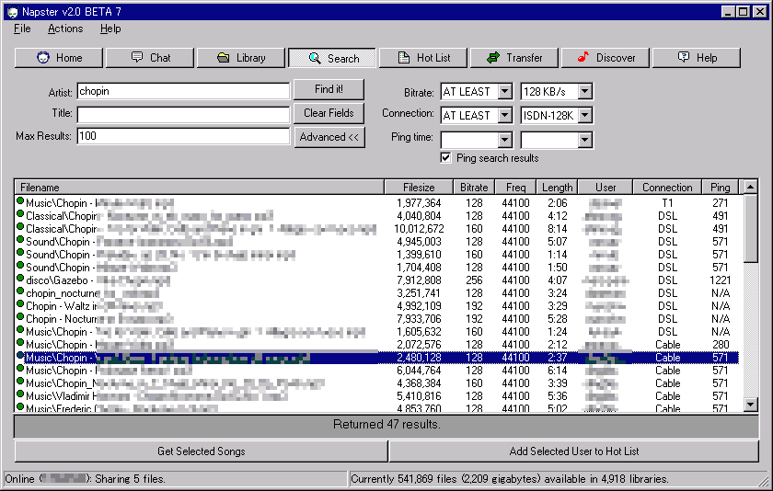
Task: Click the Find it! button
Action: 329,89
